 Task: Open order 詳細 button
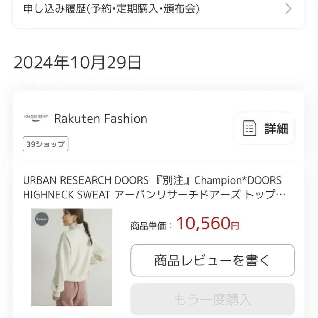click(264, 128)
